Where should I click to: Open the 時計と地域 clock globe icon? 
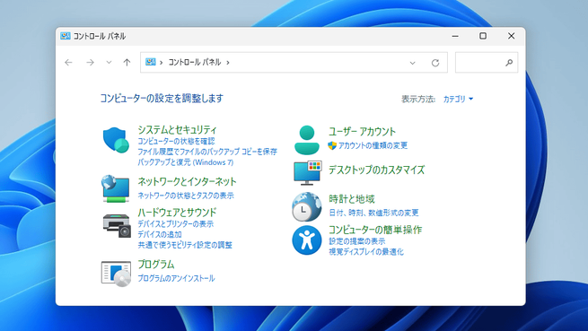coord(307,206)
